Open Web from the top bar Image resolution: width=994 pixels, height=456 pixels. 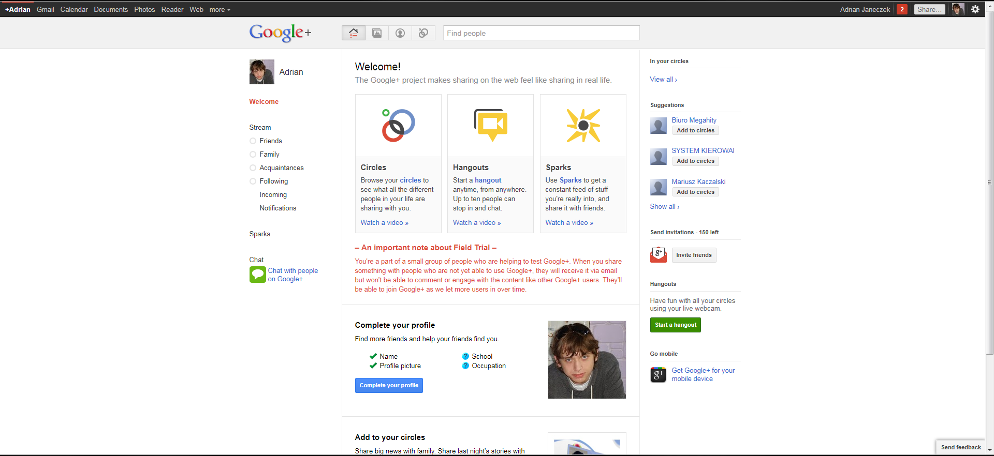tap(196, 9)
